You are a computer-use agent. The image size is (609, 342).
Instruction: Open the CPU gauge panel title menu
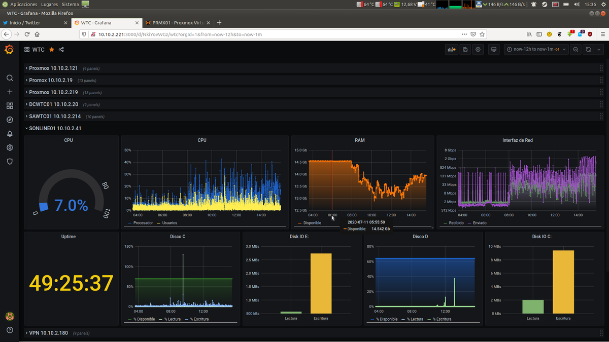click(69, 140)
